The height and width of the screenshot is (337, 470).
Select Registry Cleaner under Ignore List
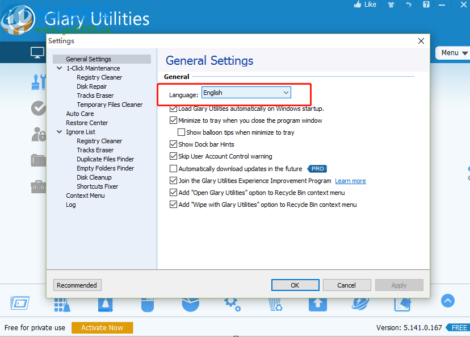[99, 141]
